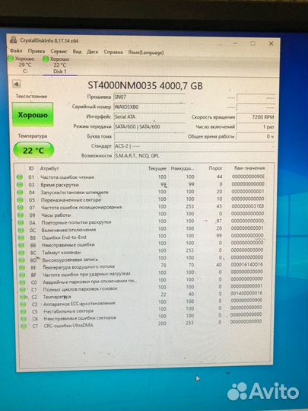
Task: Click status icon for Высокоуровневая запись
Action: coord(22,260)
